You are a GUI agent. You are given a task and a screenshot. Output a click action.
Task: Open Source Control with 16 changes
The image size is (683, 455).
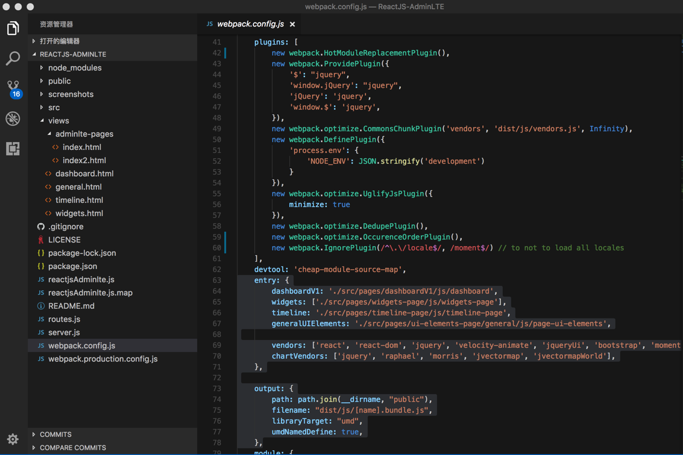point(13,88)
